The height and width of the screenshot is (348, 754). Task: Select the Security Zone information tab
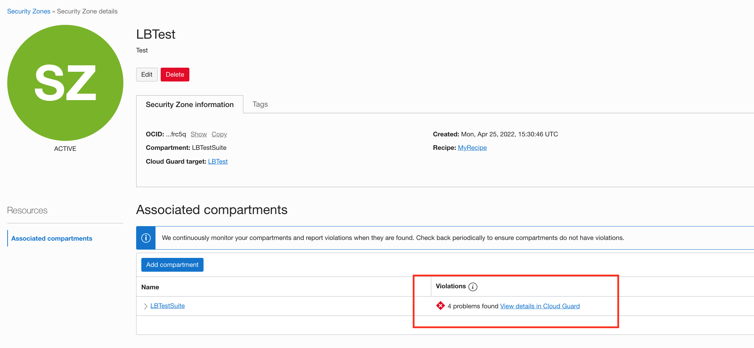point(189,105)
